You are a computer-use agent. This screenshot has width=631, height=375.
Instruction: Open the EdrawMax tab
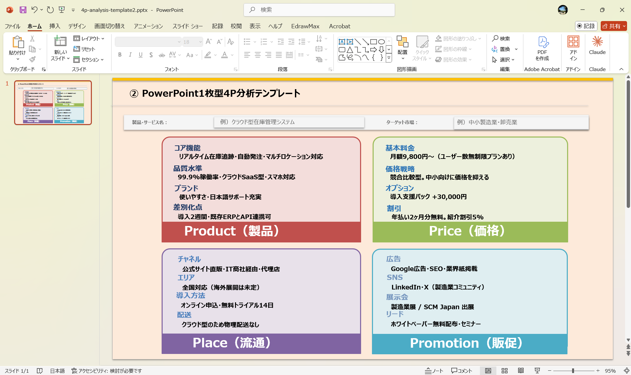coord(305,26)
